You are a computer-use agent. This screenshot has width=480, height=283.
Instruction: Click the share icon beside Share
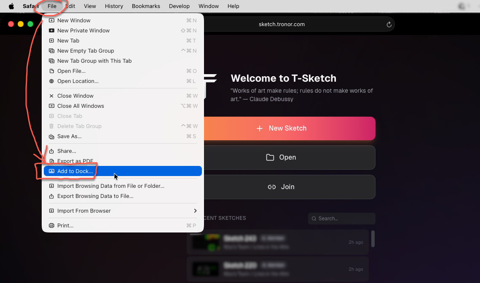pos(51,151)
